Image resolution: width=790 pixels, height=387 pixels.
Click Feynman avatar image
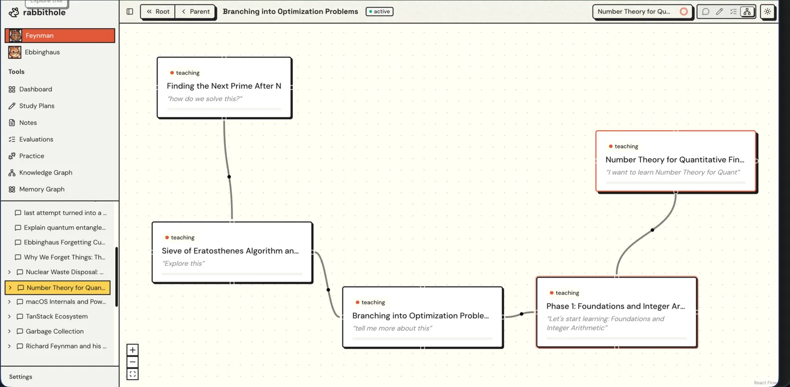[x=15, y=35]
